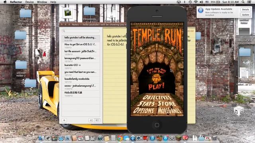Image resolution: width=255 pixels, height=143 pixels.
Task: Open STORE in Temple Run menu
Action: [x=167, y=104]
